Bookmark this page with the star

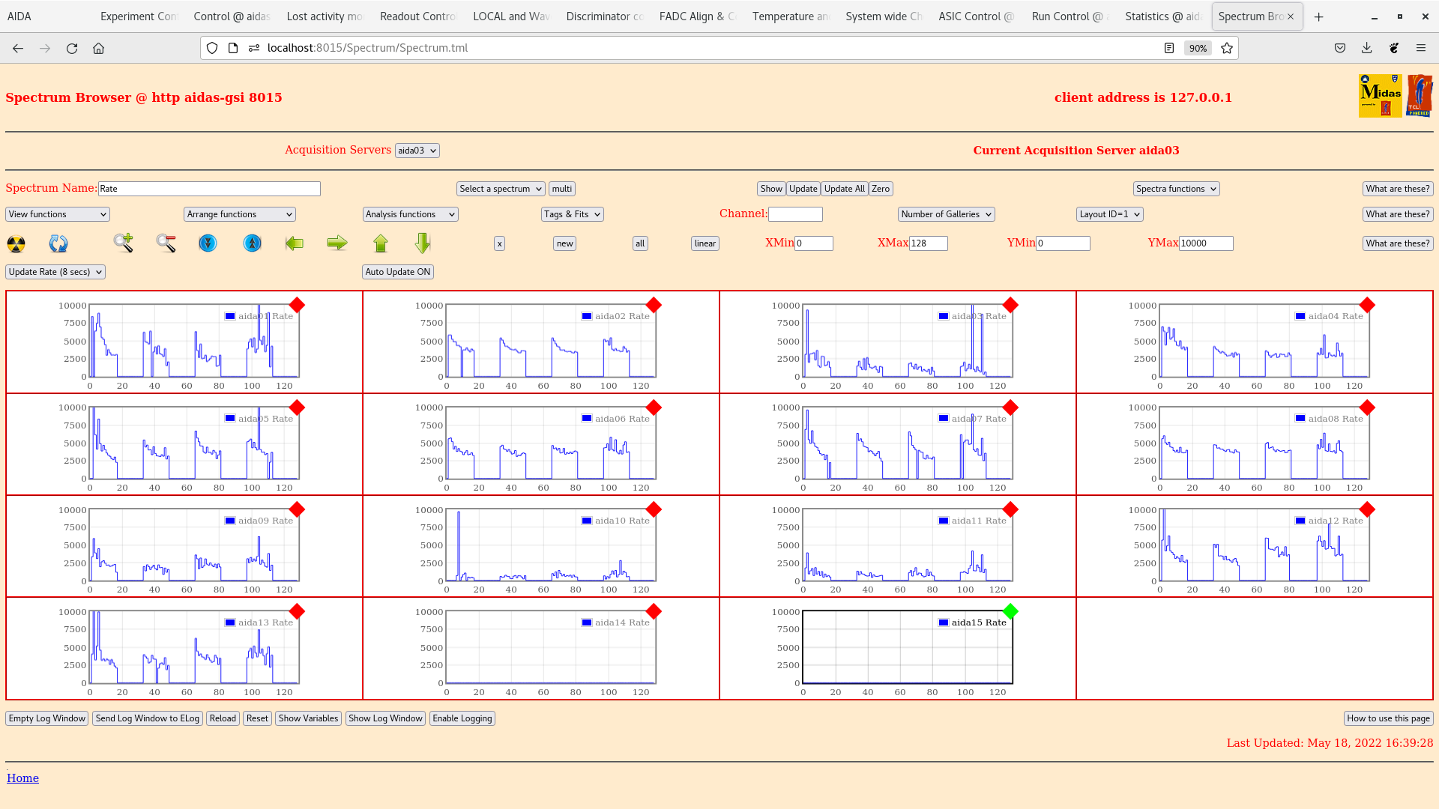pyautogui.click(x=1227, y=48)
